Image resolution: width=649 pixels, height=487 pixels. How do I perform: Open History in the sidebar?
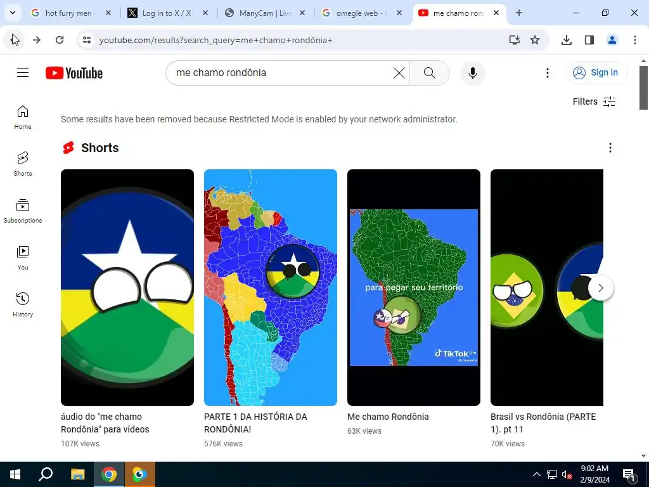coord(23,304)
